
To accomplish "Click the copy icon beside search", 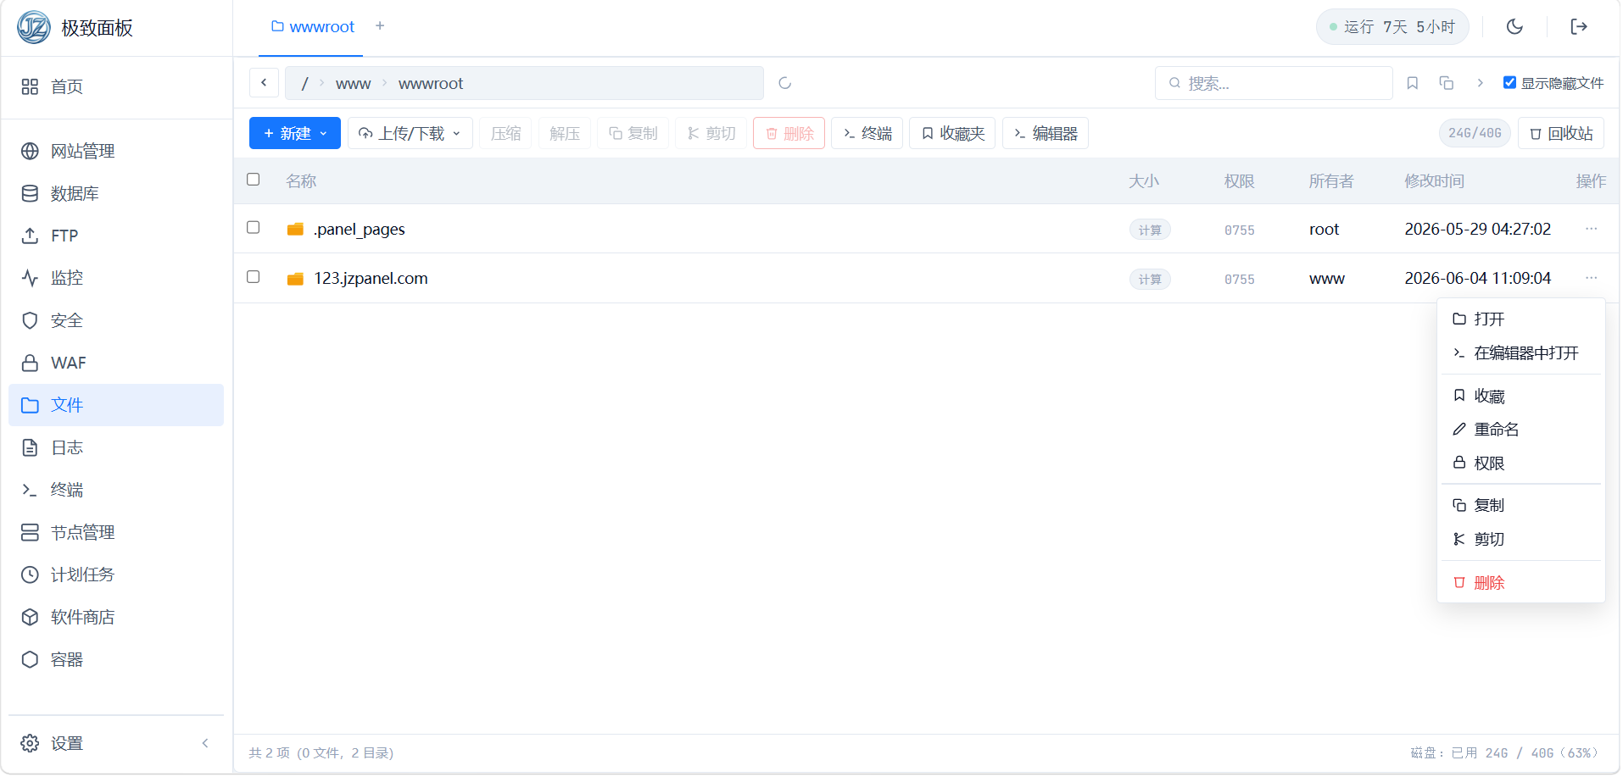I will click(1447, 83).
